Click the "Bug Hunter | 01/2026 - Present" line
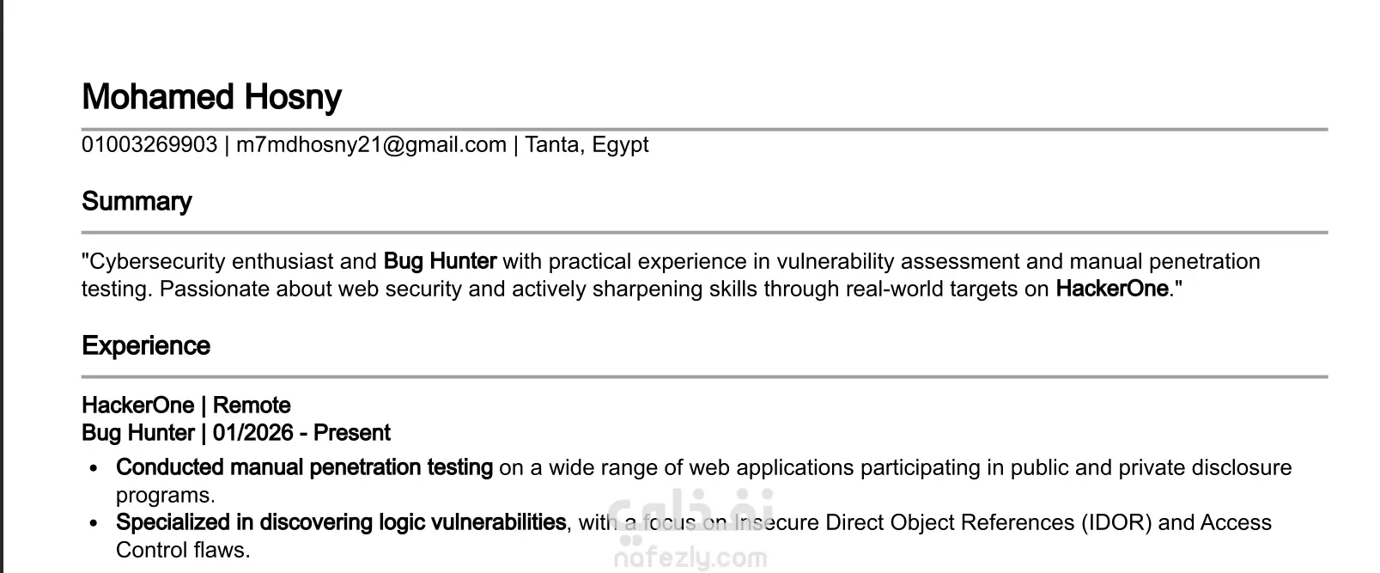The width and height of the screenshot is (1380, 573). [236, 433]
